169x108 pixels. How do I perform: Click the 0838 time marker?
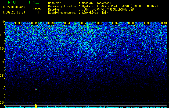coord(131,23)
